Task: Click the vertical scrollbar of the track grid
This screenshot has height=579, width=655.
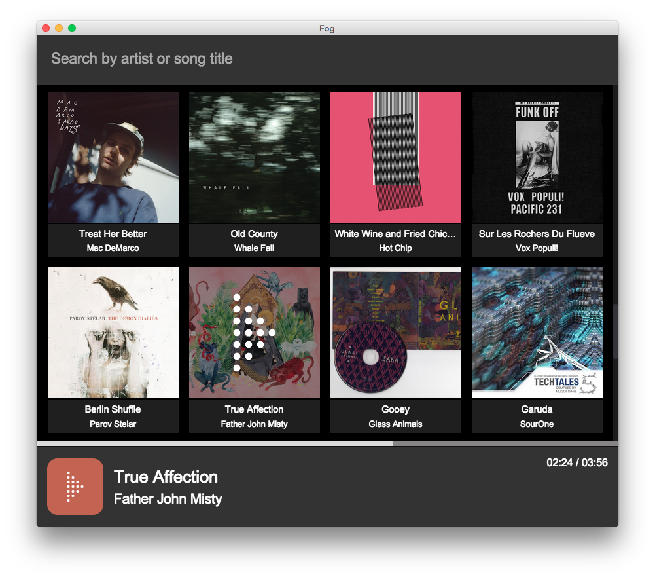Action: 615,331
